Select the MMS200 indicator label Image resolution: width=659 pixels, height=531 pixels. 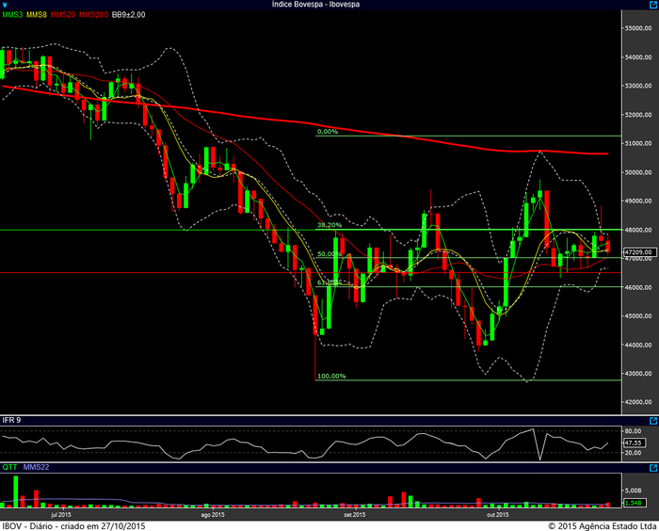(x=94, y=15)
